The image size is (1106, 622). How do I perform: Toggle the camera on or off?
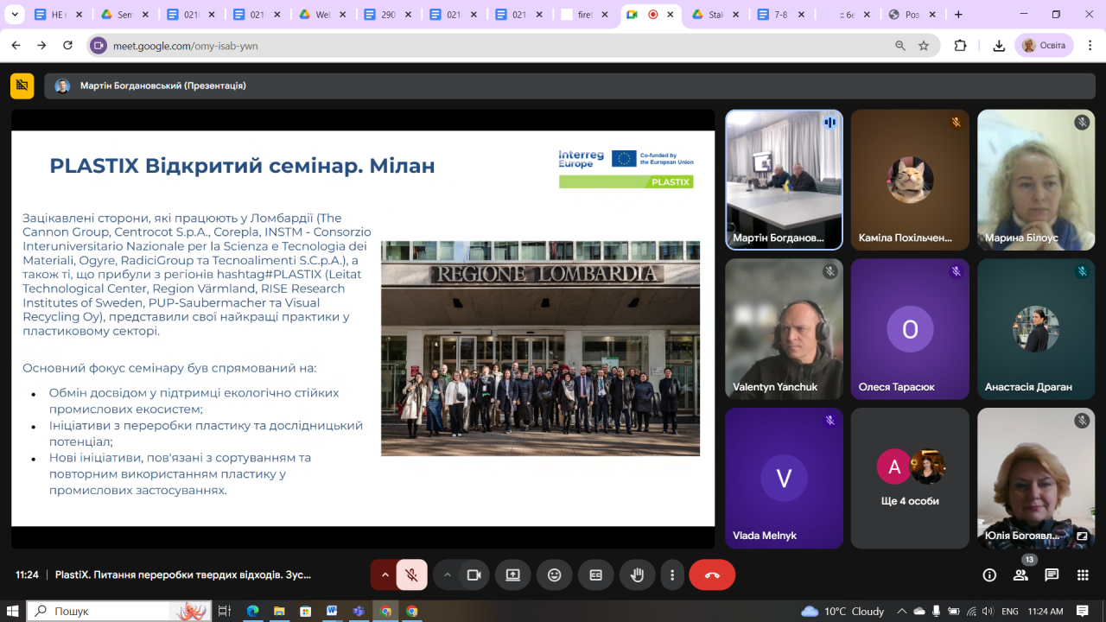474,575
